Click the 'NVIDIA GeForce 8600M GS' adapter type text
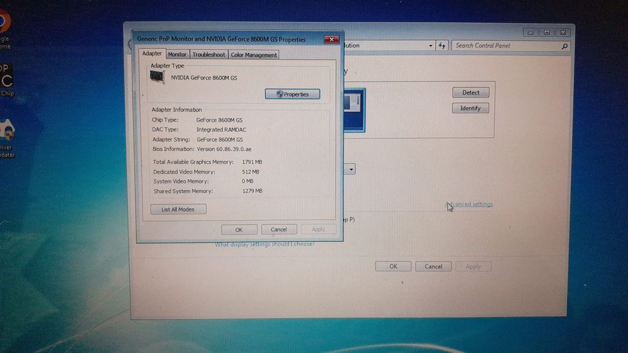The width and height of the screenshot is (628, 353). click(204, 78)
